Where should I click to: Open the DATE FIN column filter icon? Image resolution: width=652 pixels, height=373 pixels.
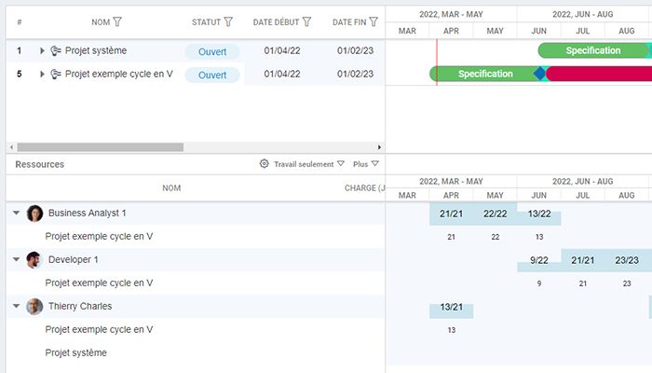click(374, 22)
